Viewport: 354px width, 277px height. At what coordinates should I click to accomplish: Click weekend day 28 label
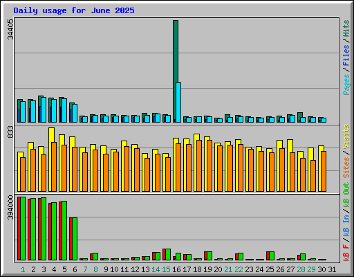pyautogui.click(x=301, y=269)
